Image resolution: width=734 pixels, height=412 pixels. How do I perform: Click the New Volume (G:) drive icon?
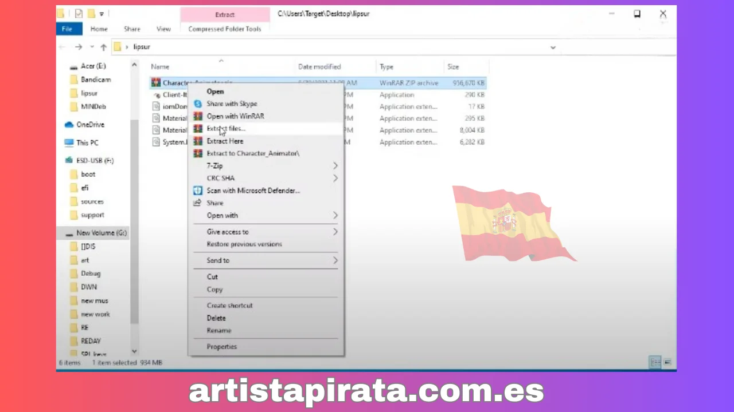(68, 233)
